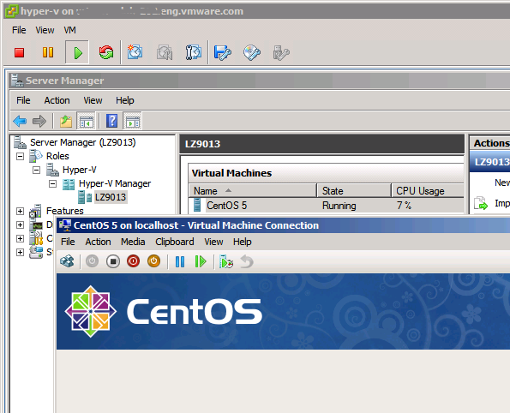Toggle the show/hide action pane icon
This screenshot has height=413, width=510.
click(x=132, y=122)
